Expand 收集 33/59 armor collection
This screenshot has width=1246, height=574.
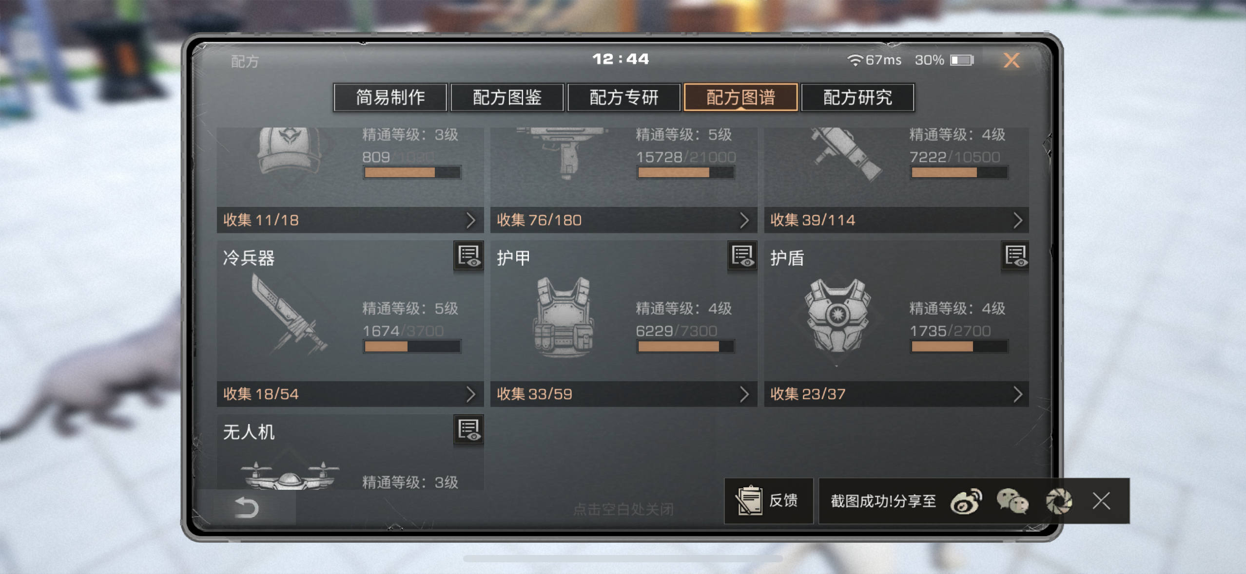click(623, 394)
